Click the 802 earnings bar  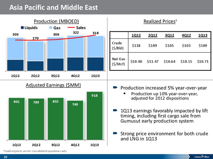tap(56, 119)
